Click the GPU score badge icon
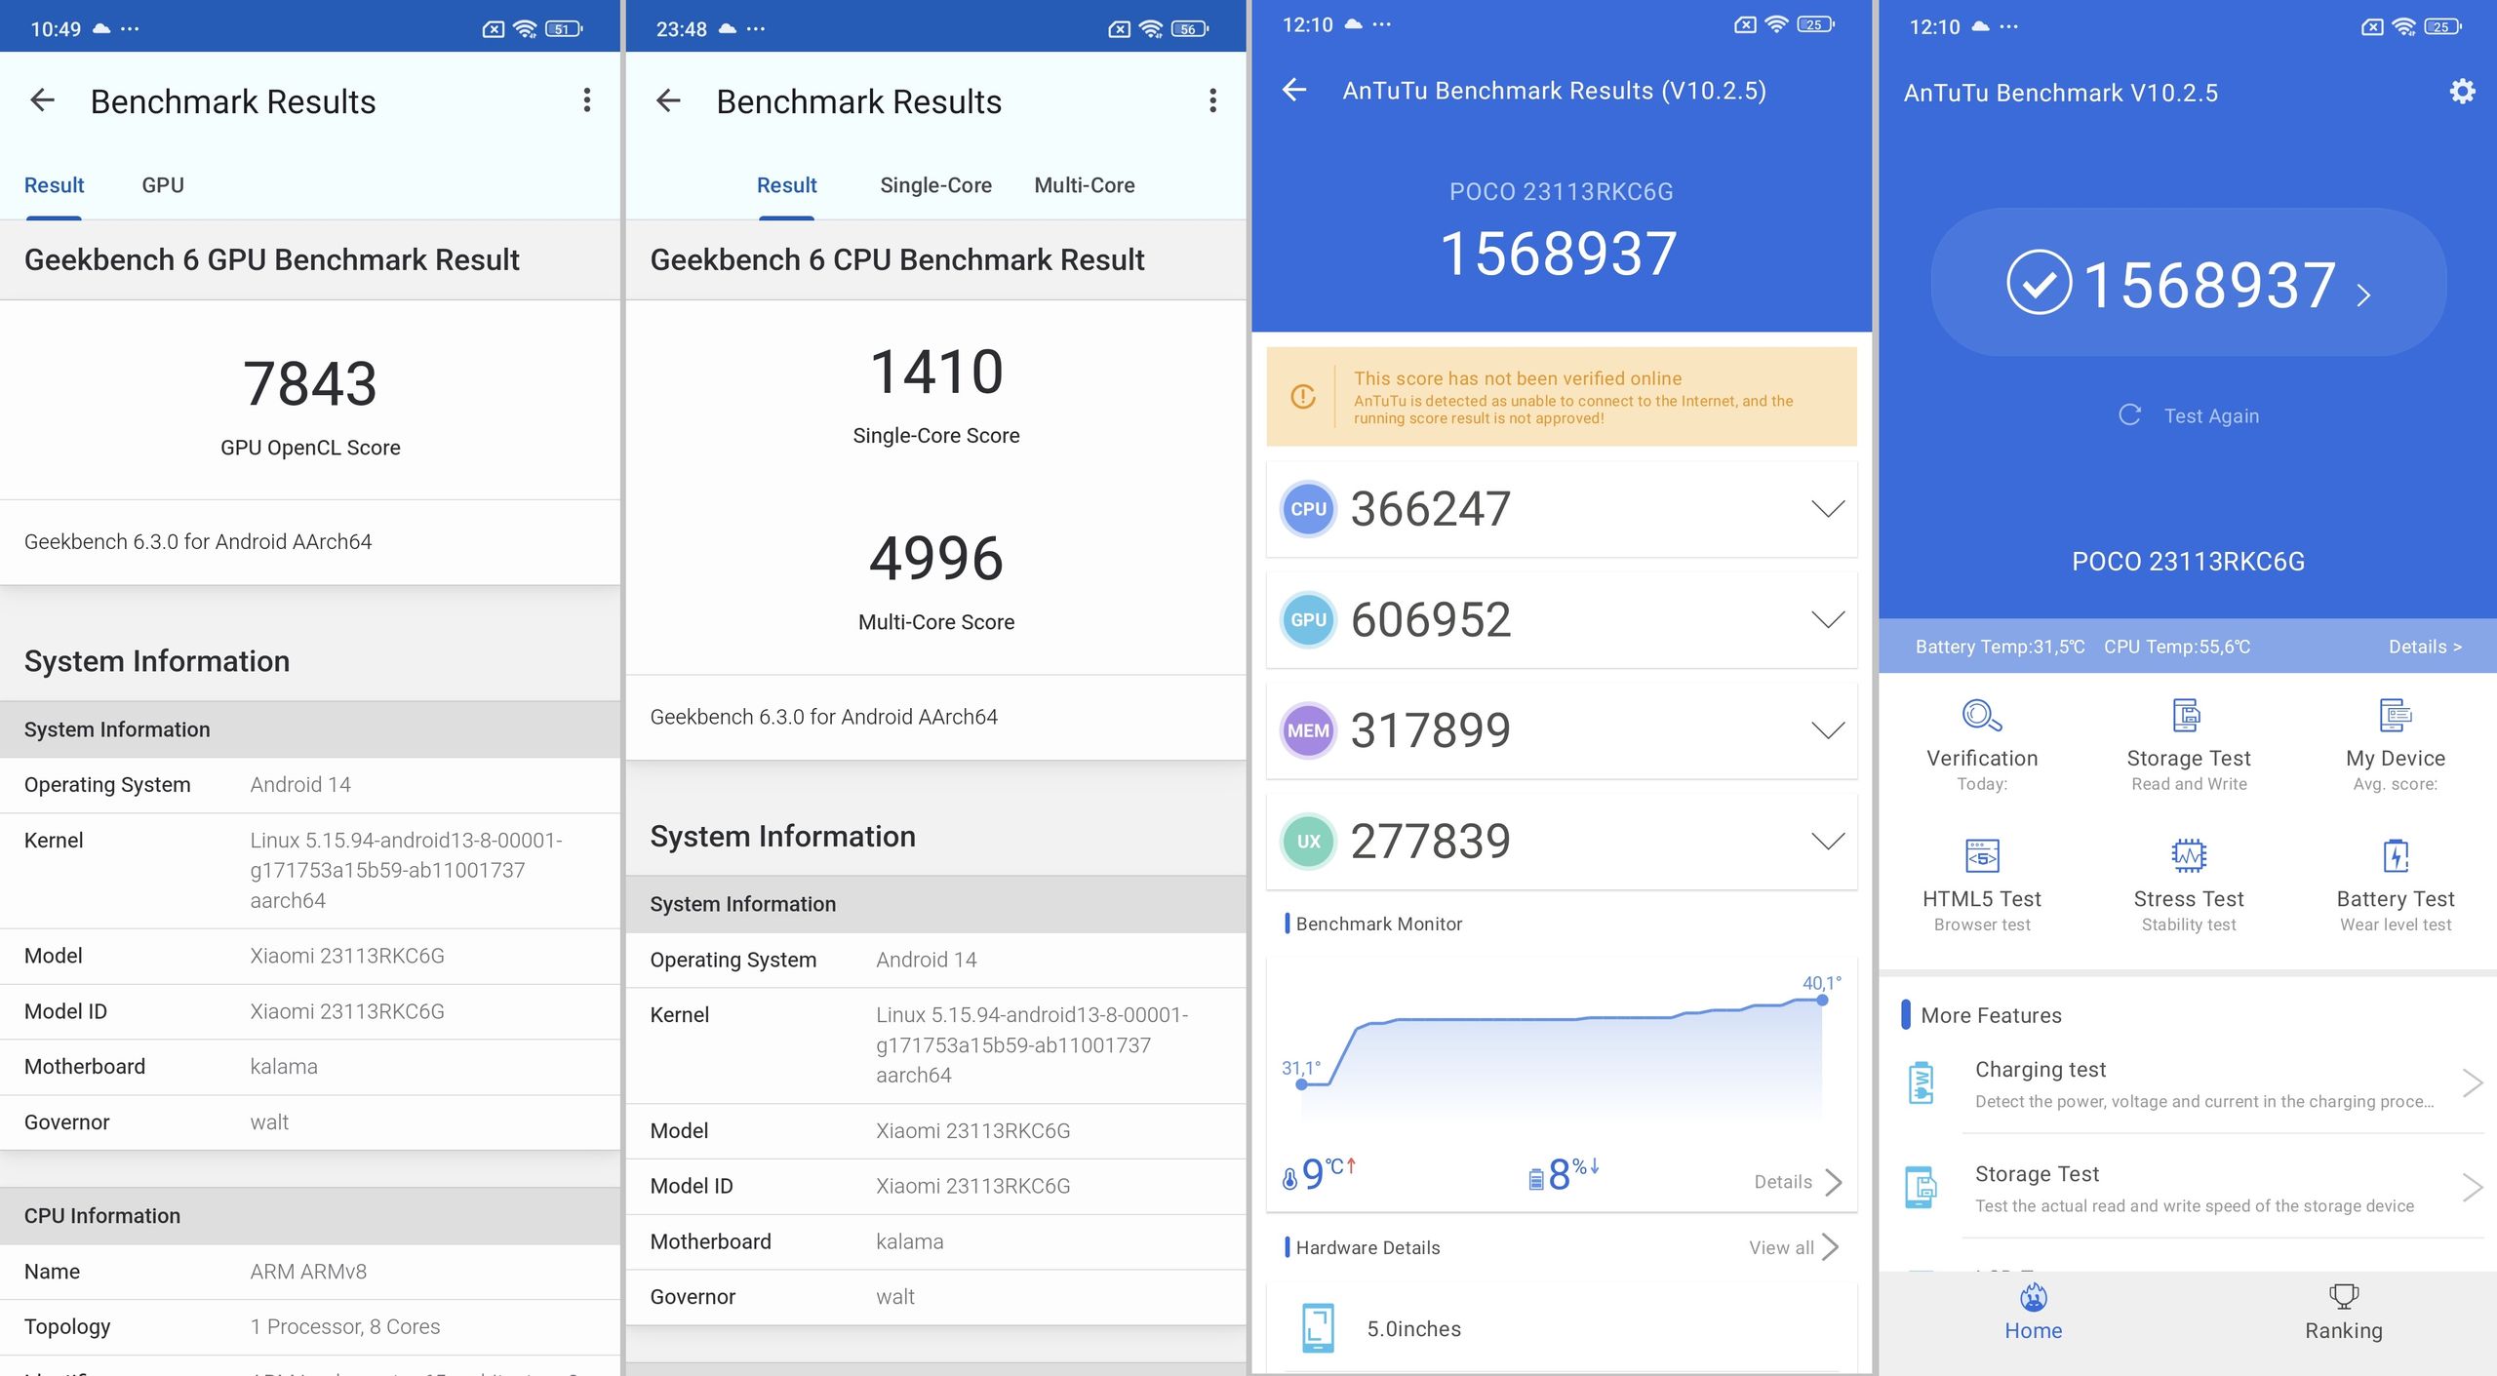Screen dimensions: 2497x1376 point(1308,620)
